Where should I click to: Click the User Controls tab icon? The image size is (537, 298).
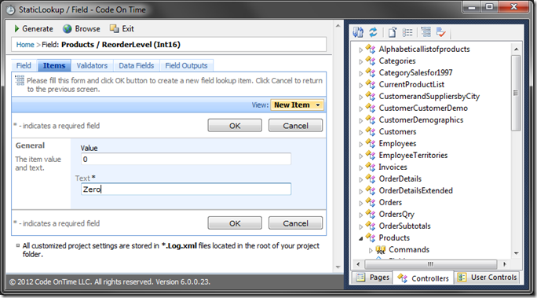[x=462, y=277]
